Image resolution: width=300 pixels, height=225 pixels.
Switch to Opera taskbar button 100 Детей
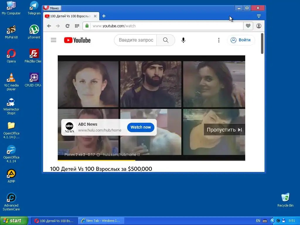click(x=54, y=221)
